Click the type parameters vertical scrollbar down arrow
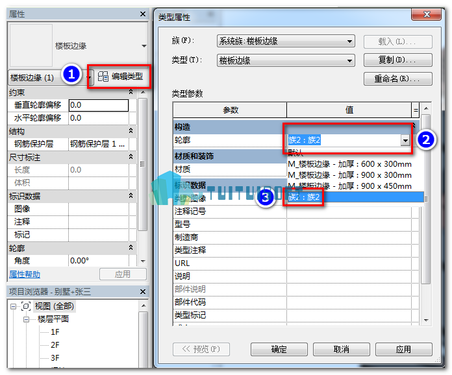 pyautogui.click(x=426, y=321)
